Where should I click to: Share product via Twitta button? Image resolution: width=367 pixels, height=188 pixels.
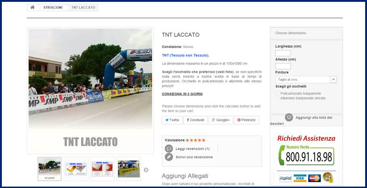pos(172,120)
